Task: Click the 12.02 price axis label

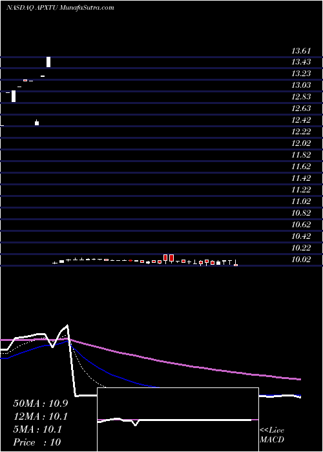Action: (301, 143)
